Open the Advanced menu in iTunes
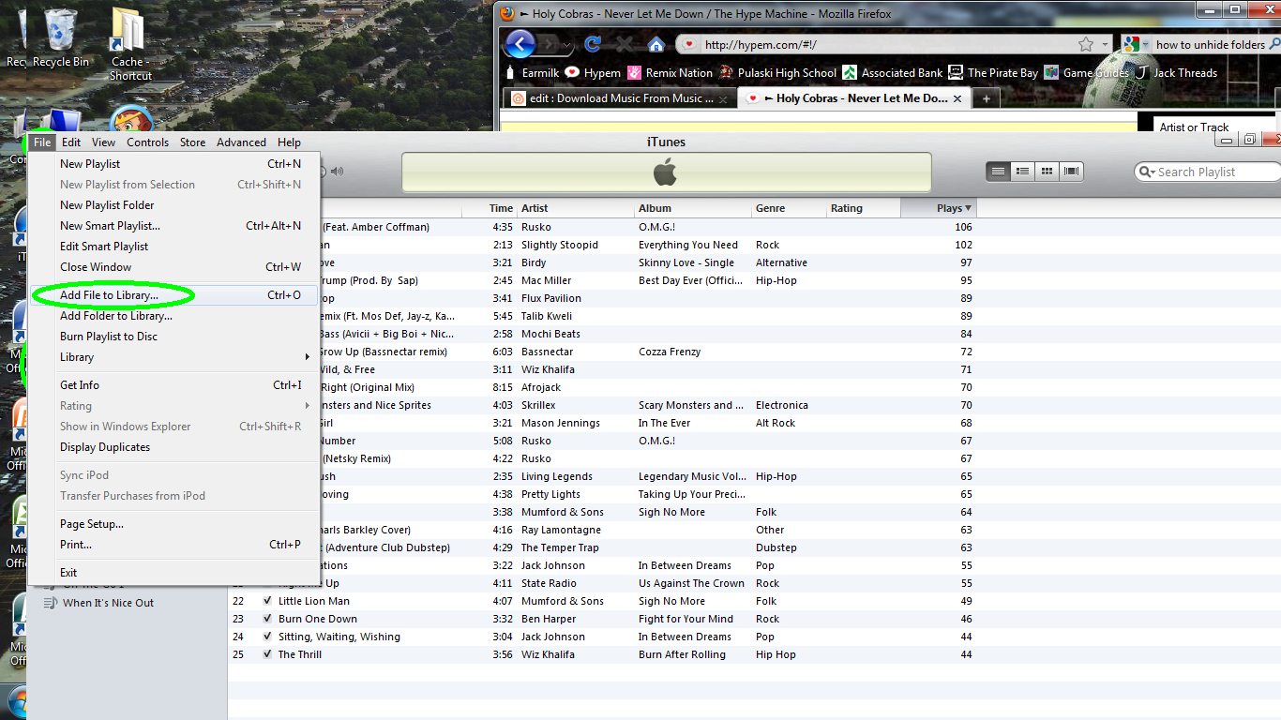This screenshot has width=1281, height=720. click(241, 142)
